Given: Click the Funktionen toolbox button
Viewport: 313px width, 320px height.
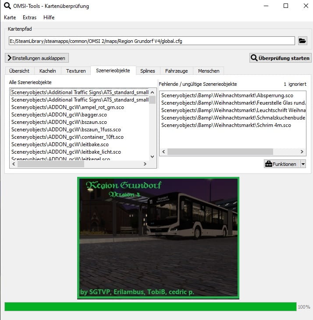Looking at the screenshot, I should [281, 164].
